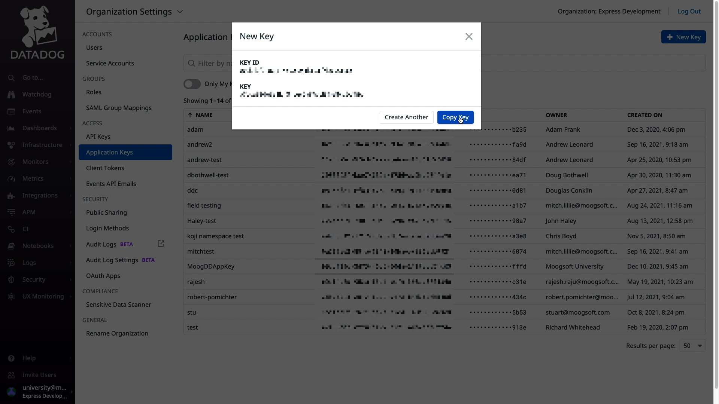The image size is (719, 404).
Task: Click the page vertical scrollbar
Action: (x=716, y=195)
